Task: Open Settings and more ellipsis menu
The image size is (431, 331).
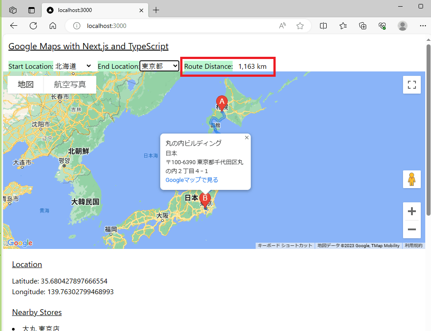Action: [x=423, y=26]
